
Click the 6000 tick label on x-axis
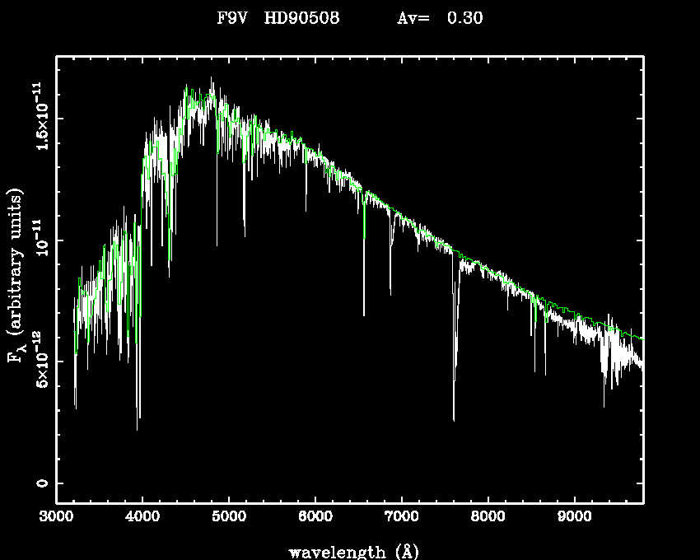[x=315, y=518]
